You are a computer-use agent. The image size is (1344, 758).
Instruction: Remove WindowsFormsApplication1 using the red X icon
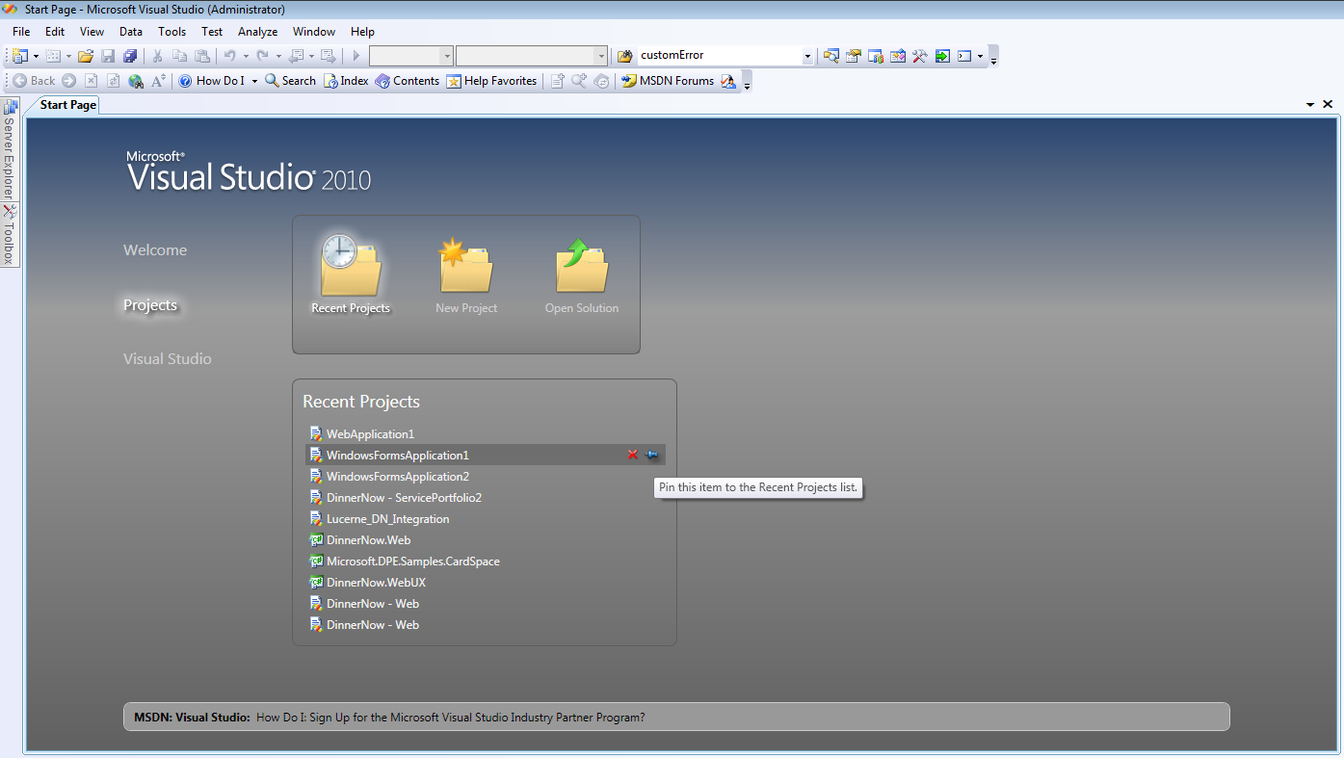[x=633, y=455]
